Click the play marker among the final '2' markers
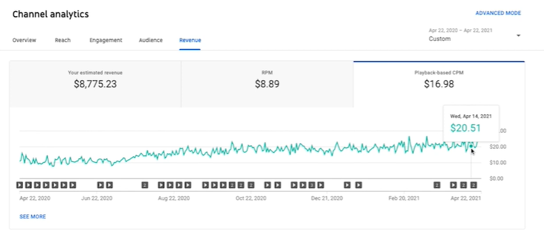Screen dimensions: 544x235 [453, 185]
